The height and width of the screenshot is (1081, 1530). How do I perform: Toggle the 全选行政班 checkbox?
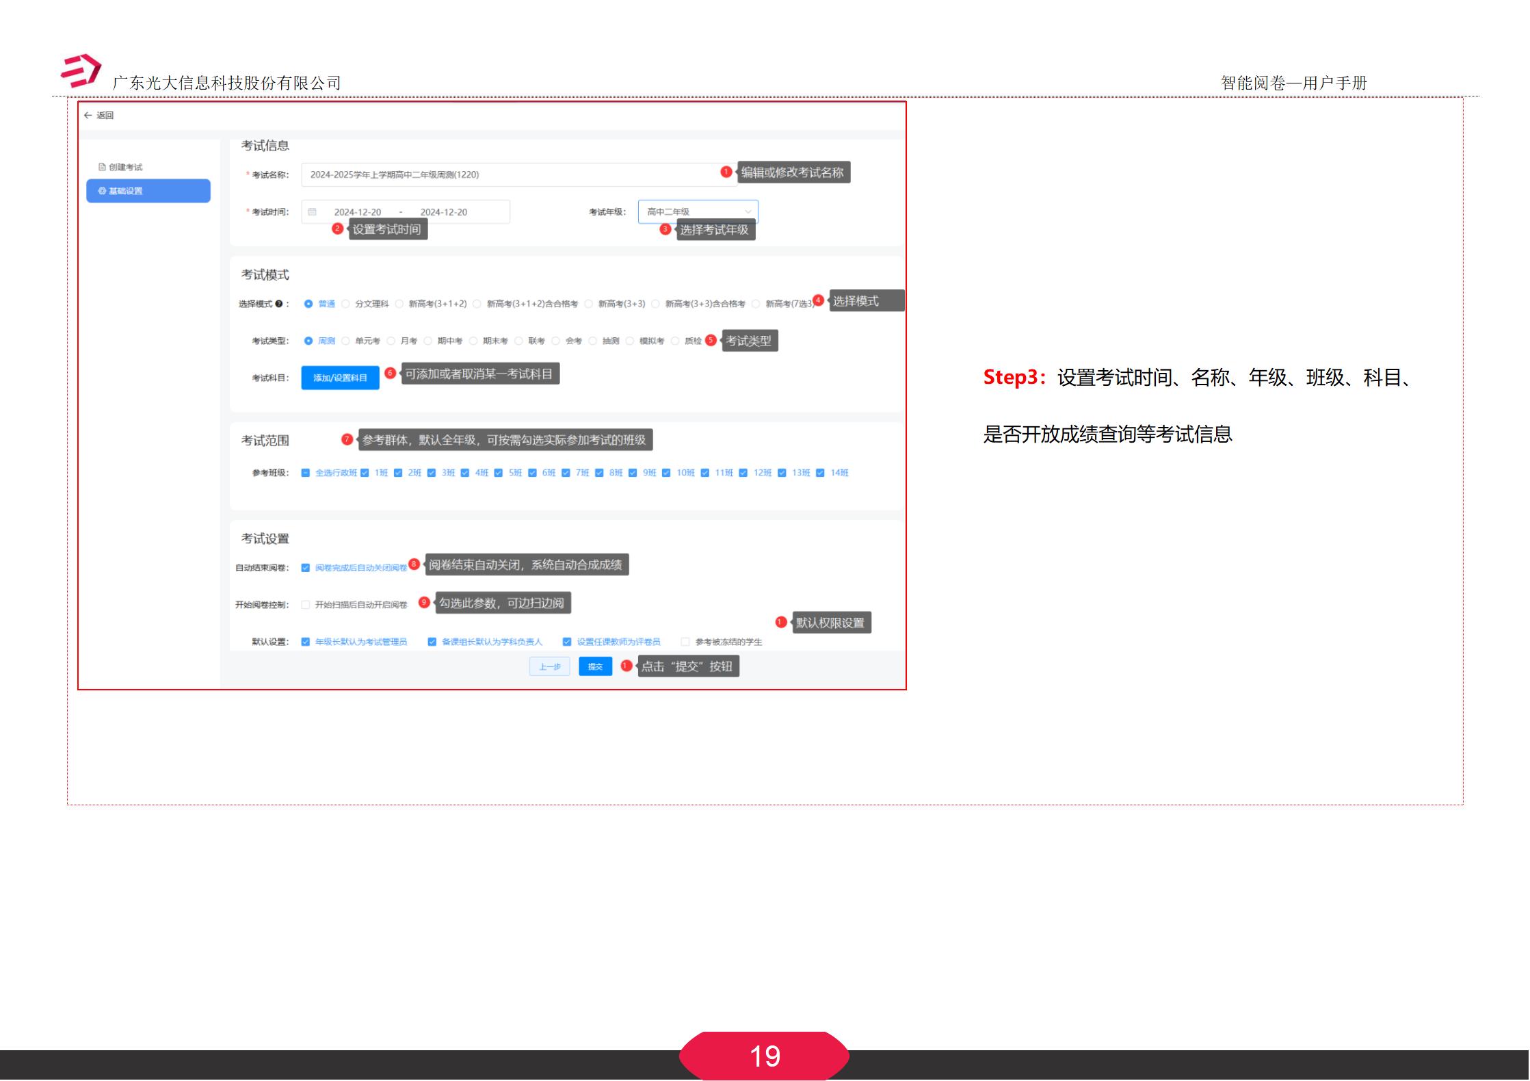(x=306, y=473)
